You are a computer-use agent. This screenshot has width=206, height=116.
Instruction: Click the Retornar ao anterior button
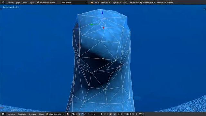click(46, 3)
